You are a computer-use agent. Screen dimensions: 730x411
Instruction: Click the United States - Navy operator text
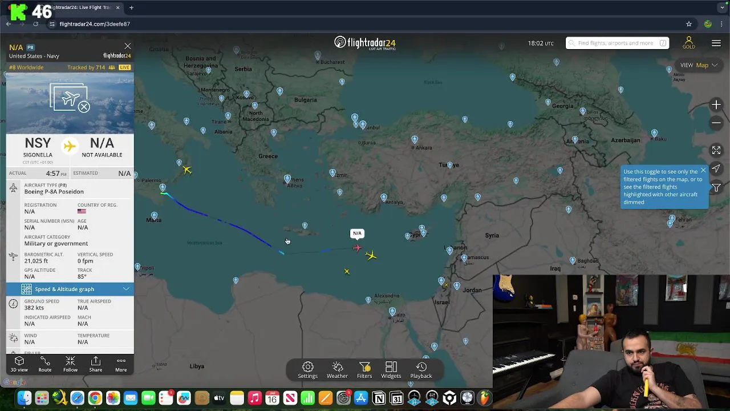(x=34, y=56)
